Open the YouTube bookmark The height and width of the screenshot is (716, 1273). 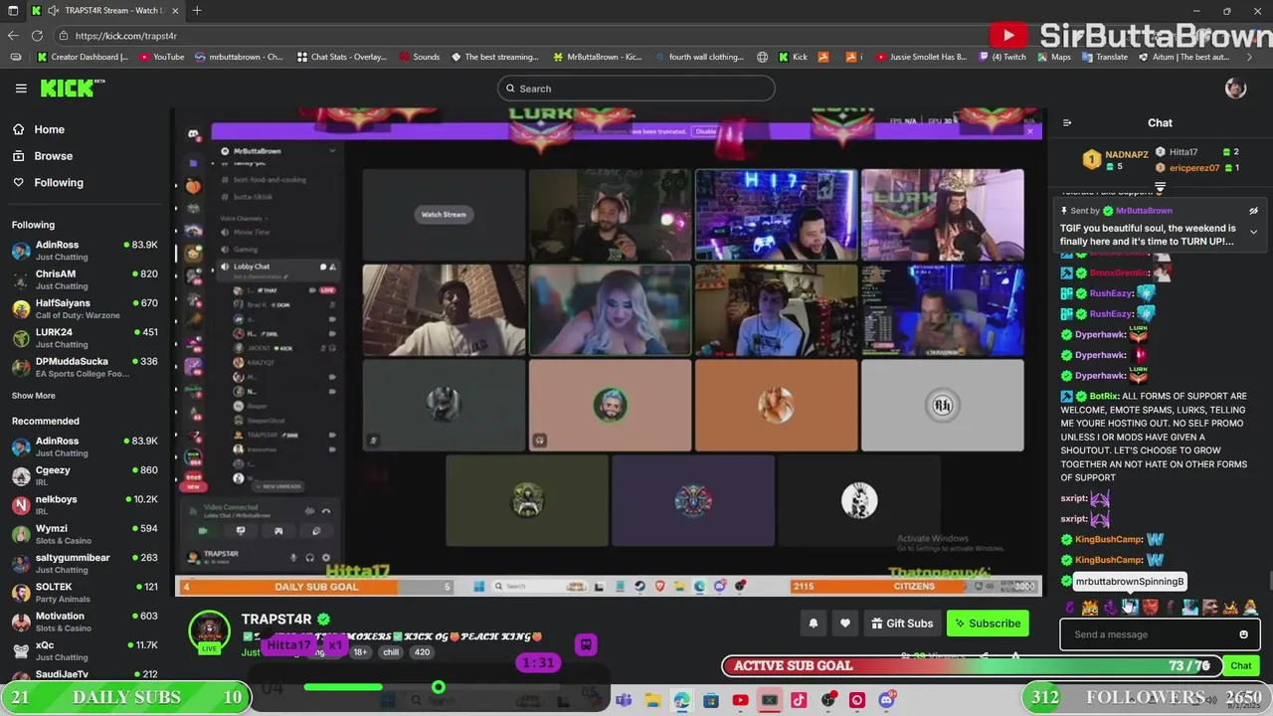[x=162, y=57]
